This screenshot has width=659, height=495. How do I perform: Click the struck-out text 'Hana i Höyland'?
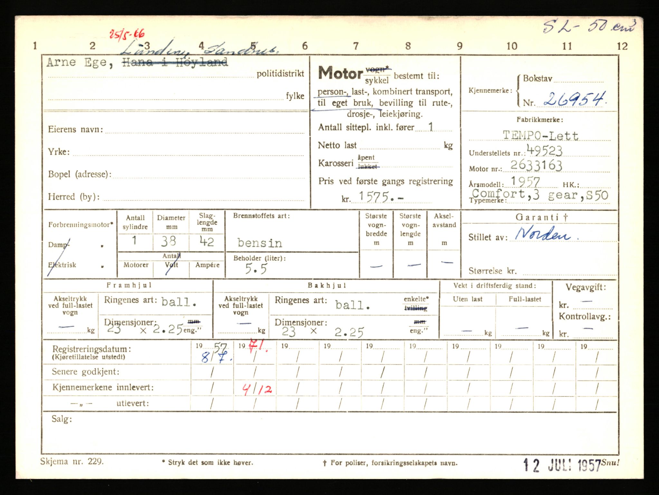pos(175,63)
